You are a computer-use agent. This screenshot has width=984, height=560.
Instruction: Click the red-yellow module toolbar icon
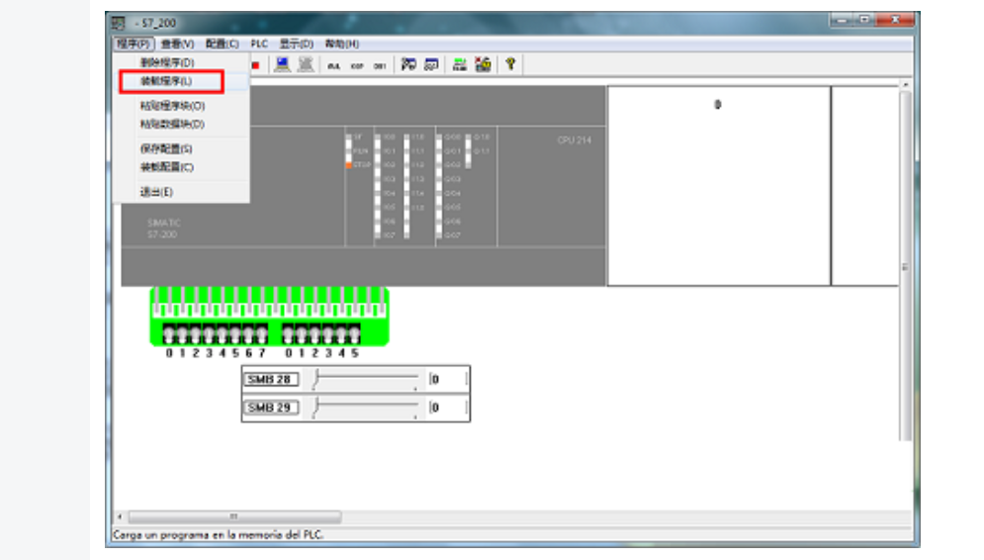pos(484,64)
